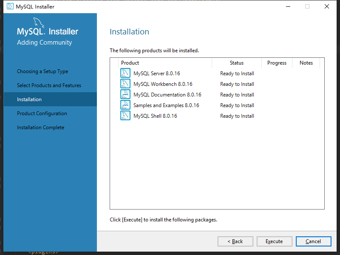Click the Product column header
The image size is (340, 255).
pyautogui.click(x=165, y=63)
